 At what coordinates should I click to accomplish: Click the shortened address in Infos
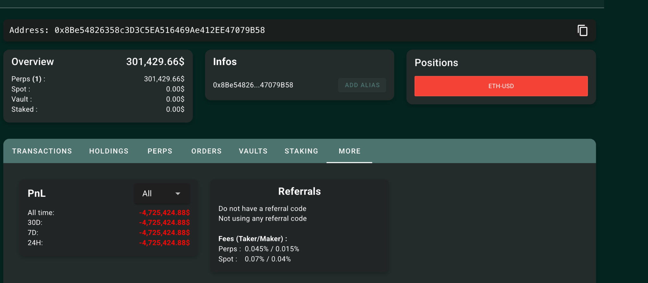click(253, 85)
